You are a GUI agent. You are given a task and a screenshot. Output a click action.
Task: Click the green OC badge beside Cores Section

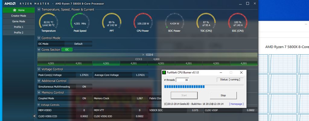pyautogui.click(x=67, y=50)
